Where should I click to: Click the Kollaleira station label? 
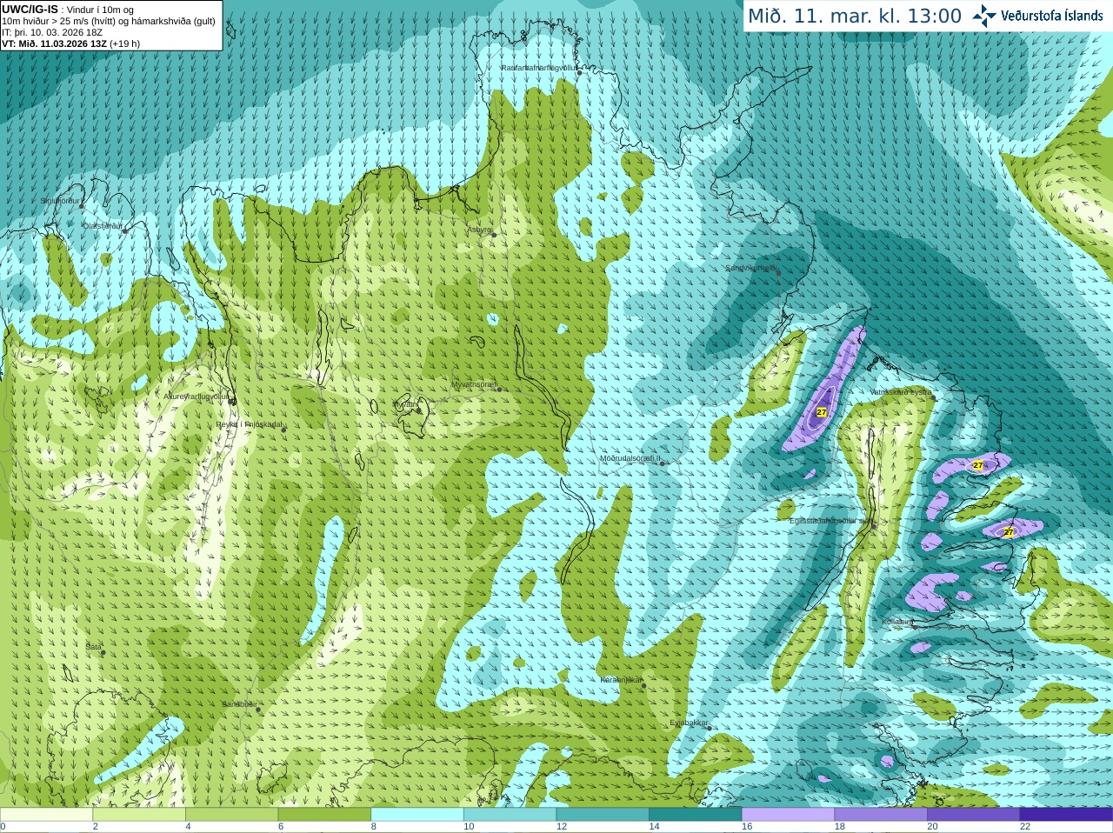point(896,622)
